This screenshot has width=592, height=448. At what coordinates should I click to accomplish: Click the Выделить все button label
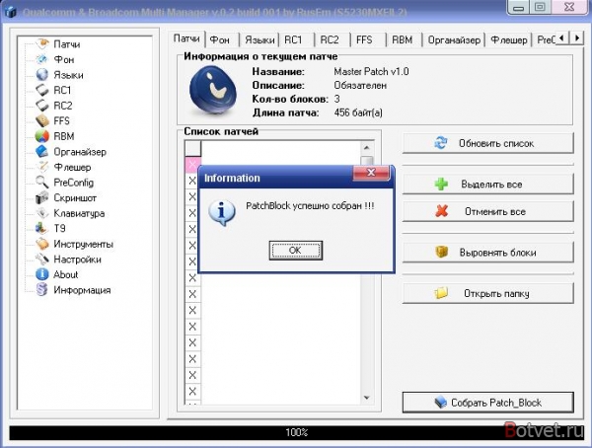[x=491, y=185]
